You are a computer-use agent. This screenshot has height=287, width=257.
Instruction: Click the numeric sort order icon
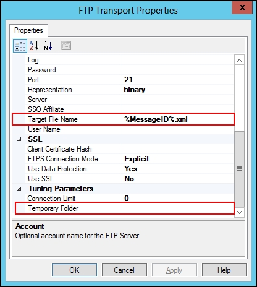point(48,46)
